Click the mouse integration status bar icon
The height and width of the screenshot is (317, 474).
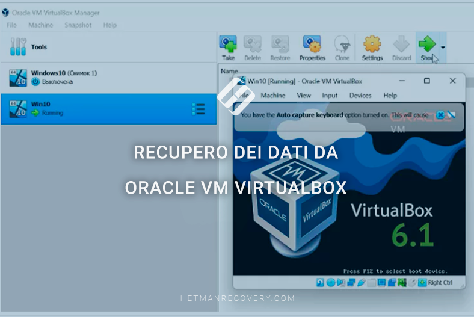click(412, 283)
